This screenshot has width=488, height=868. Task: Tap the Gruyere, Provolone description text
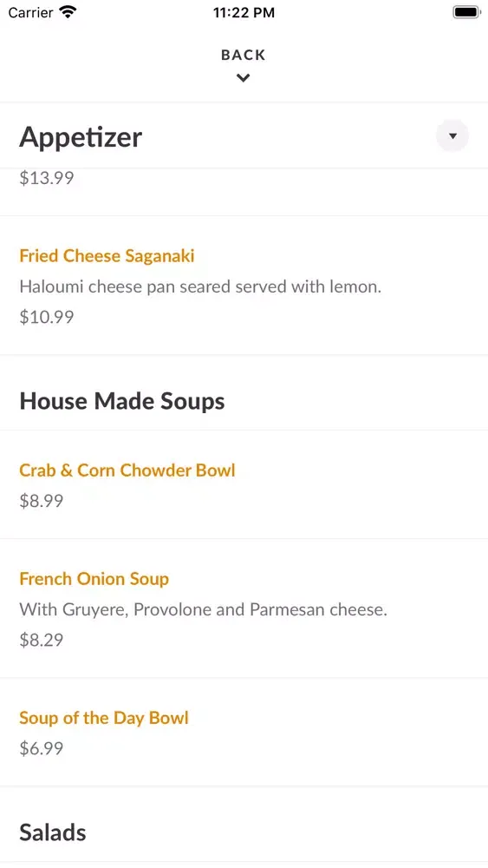click(x=204, y=609)
